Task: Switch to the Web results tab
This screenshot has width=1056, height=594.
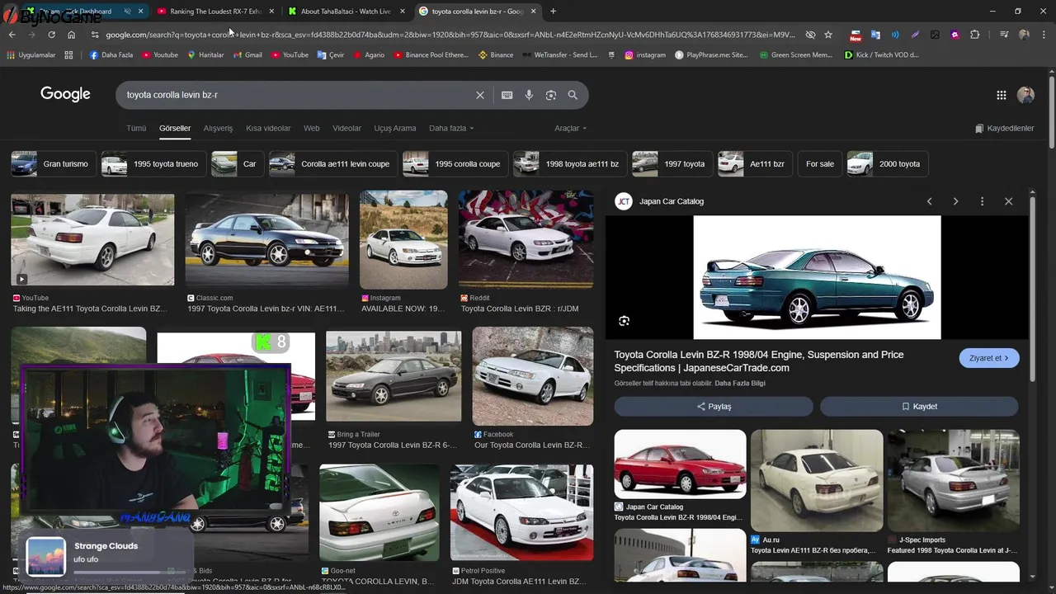Action: [x=311, y=129]
